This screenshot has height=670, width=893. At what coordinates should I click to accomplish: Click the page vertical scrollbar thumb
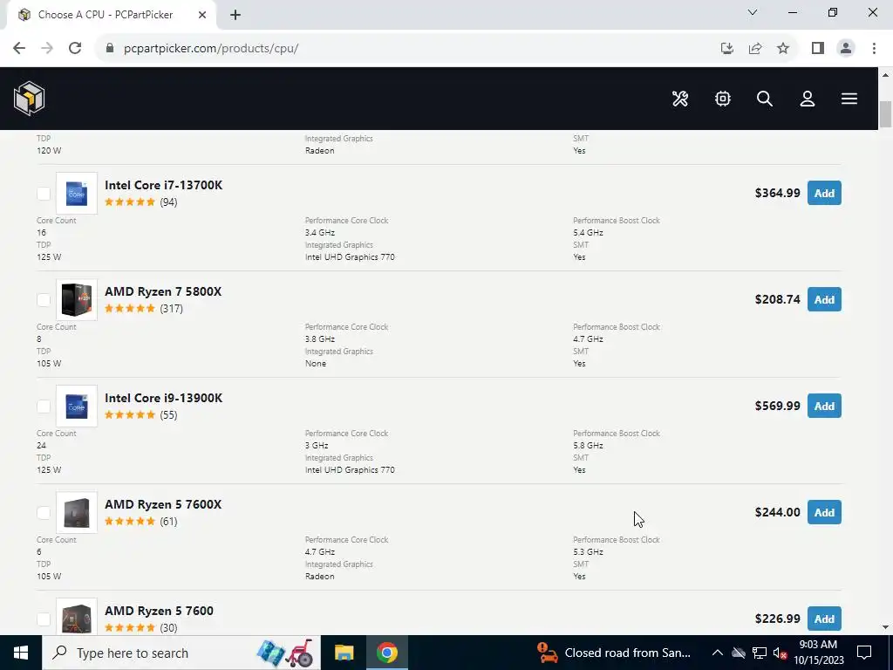click(886, 114)
